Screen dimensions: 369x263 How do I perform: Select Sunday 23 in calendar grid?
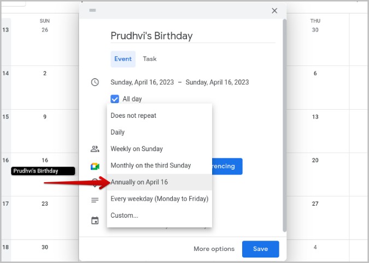[x=45, y=204]
